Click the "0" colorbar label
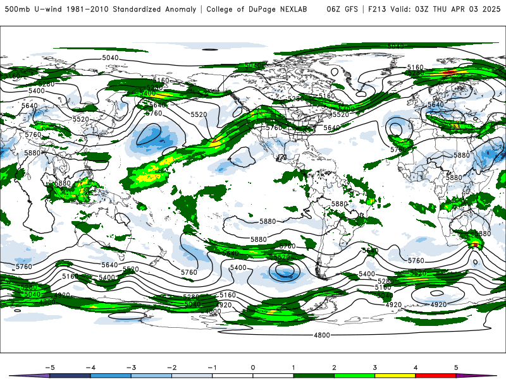Viewport: 506px width, 379px height. (253, 368)
